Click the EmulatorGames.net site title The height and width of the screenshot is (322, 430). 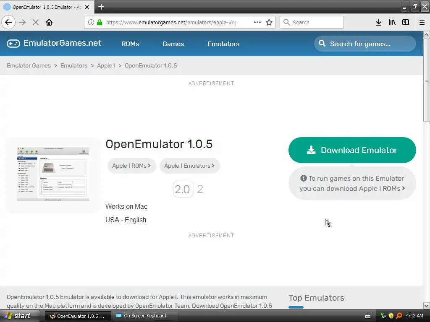tap(62, 43)
